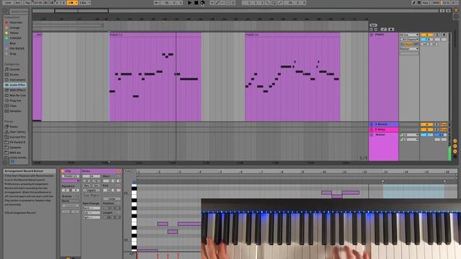Toggle the Draw Mode pencil icon

pos(413,3)
